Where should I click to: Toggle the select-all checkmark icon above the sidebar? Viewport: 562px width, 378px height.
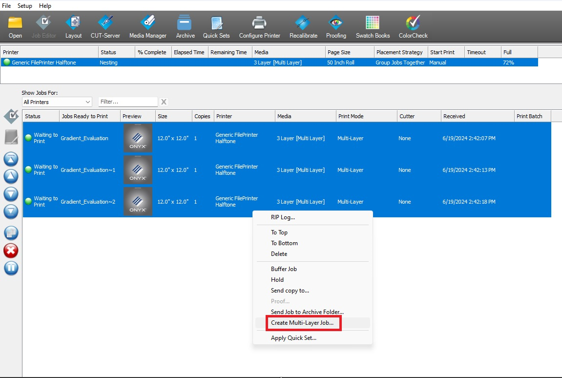pyautogui.click(x=11, y=116)
